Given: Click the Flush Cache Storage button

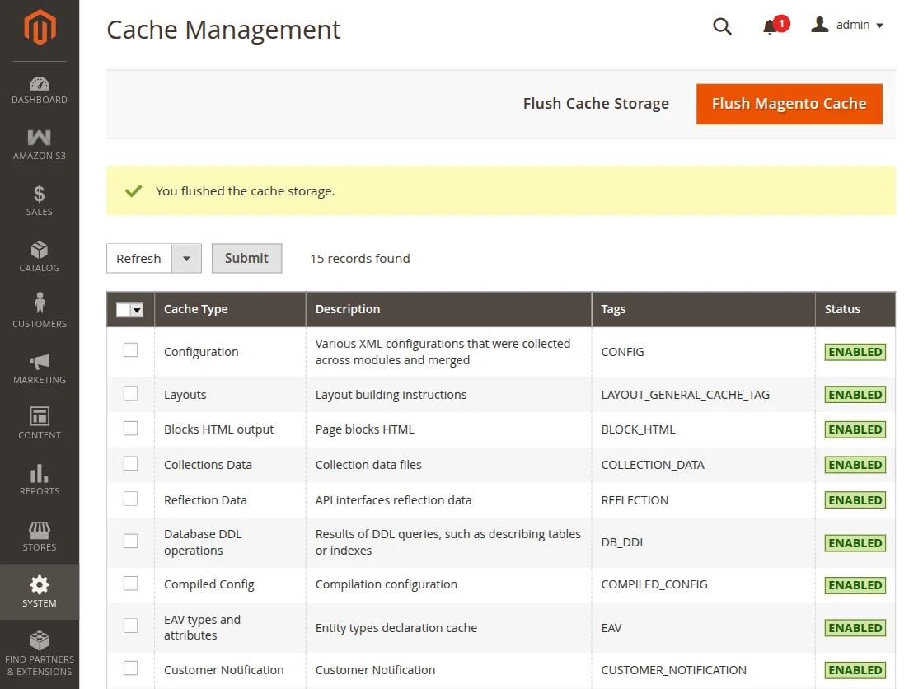Looking at the screenshot, I should (596, 104).
